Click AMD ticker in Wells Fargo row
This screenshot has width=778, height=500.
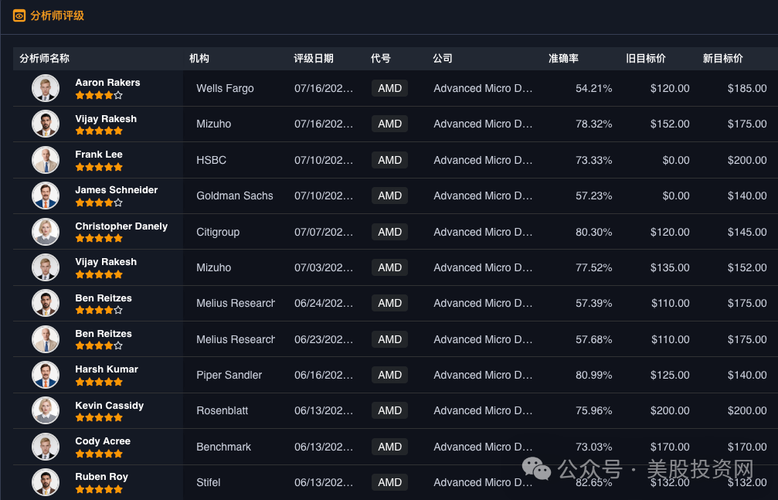point(389,88)
